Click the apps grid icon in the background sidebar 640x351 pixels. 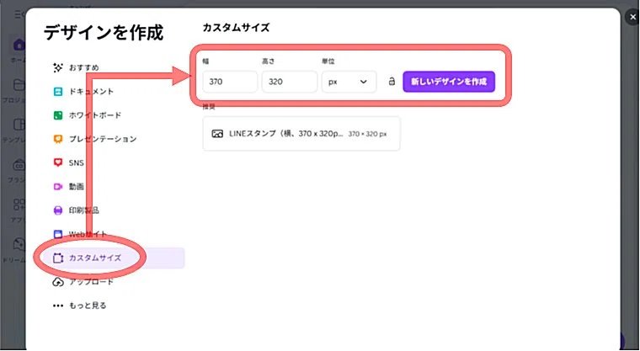(x=19, y=205)
